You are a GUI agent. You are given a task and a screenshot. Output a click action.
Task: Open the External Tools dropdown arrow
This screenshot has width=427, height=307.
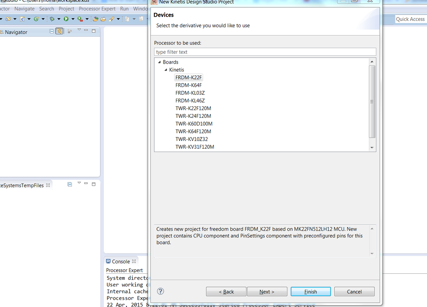[x=87, y=19]
